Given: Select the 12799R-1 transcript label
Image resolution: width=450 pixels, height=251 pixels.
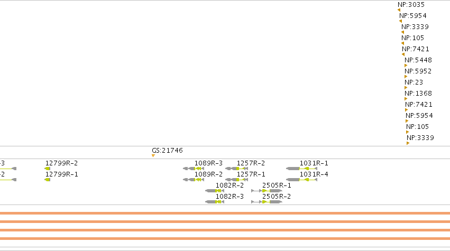Looking at the screenshot, I should point(61,174).
